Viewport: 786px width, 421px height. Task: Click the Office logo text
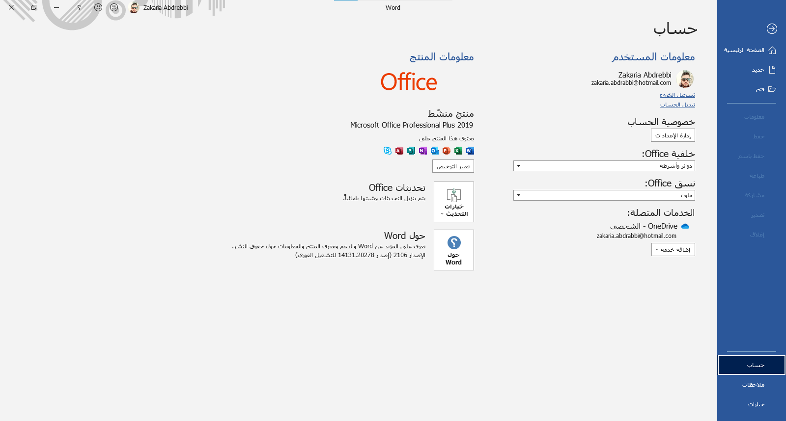coord(409,82)
